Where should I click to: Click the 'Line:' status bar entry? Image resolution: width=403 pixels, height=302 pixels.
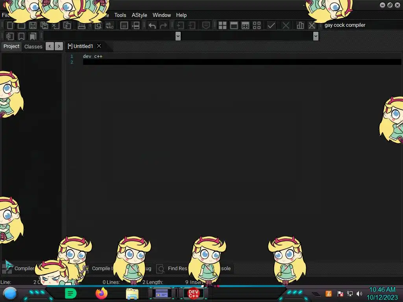pos(6,282)
